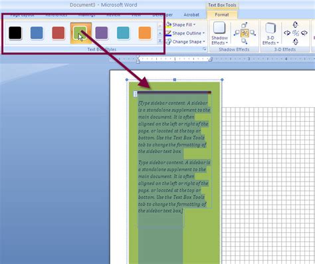Click the building block handle beside sidebar text
Viewport: 315px width, 264px height.
click(x=135, y=94)
